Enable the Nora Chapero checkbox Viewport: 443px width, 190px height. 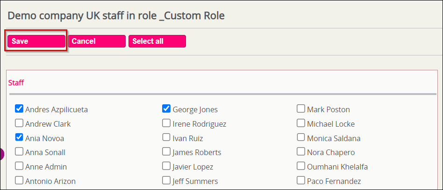[301, 152]
